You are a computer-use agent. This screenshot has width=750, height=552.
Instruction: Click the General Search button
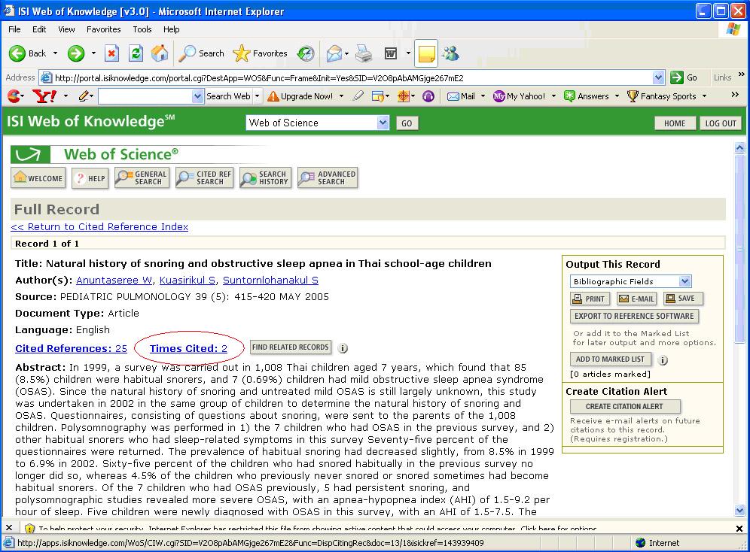click(142, 178)
